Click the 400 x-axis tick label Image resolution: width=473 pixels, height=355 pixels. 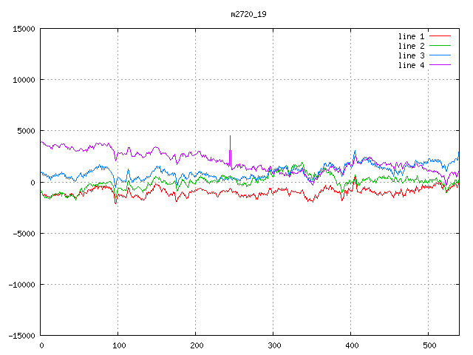pyautogui.click(x=350, y=345)
